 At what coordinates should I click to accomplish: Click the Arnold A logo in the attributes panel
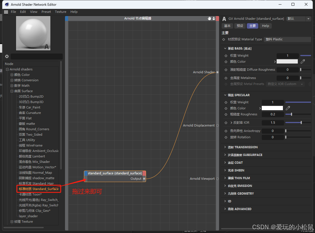click(x=224, y=19)
